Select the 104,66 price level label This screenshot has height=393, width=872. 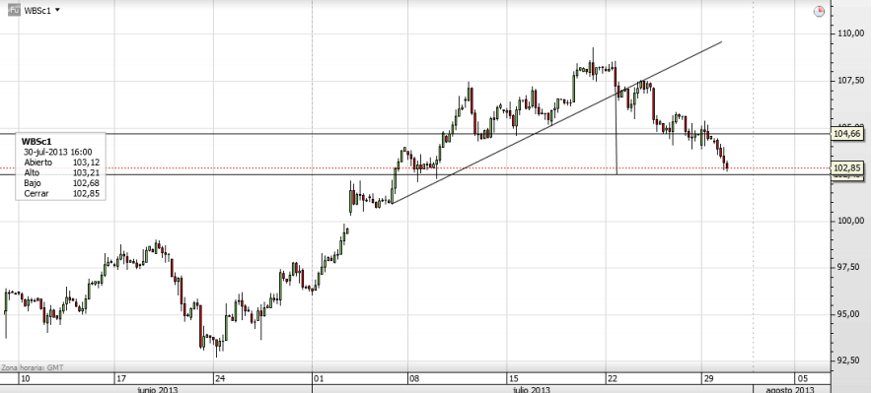tap(847, 134)
